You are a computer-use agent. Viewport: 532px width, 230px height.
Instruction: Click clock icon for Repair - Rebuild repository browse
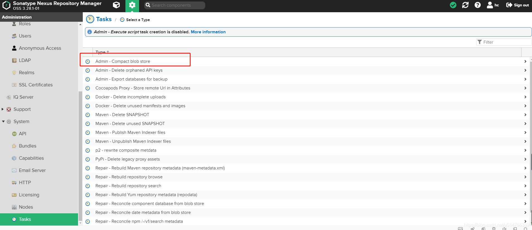88,177
